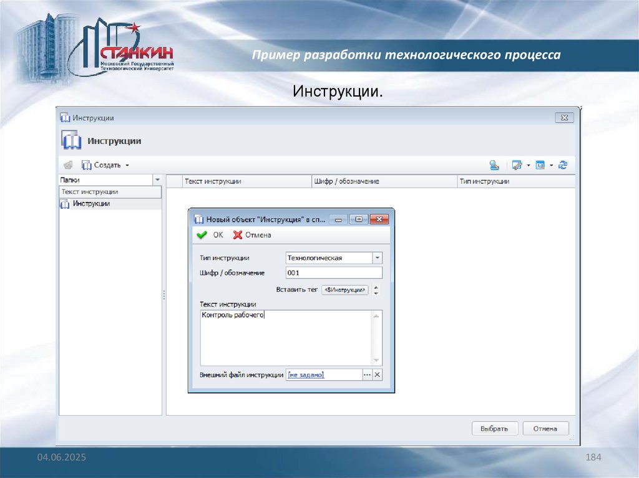Close the Инструкции window
Screen dimensions: 639x478
(564, 118)
